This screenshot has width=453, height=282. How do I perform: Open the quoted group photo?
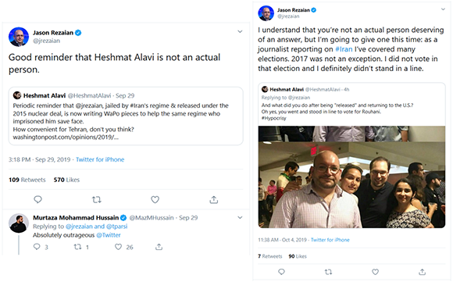point(351,177)
